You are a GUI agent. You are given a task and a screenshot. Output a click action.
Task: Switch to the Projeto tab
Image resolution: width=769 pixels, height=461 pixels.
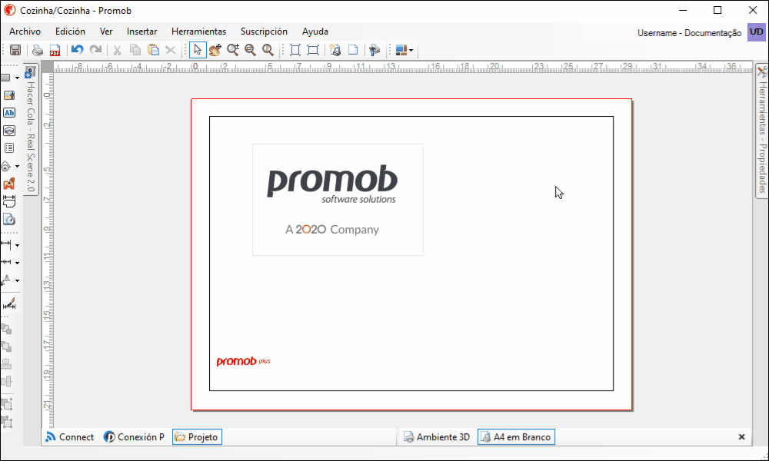pyautogui.click(x=197, y=437)
